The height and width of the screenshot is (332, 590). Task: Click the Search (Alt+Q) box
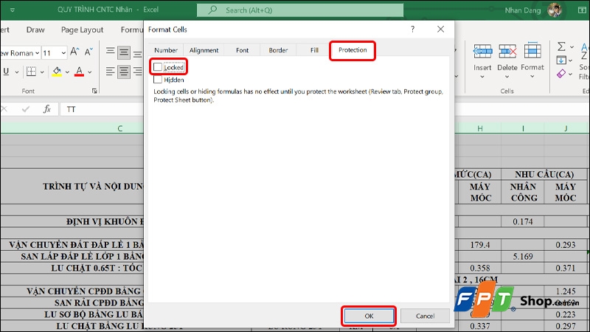[300, 10]
